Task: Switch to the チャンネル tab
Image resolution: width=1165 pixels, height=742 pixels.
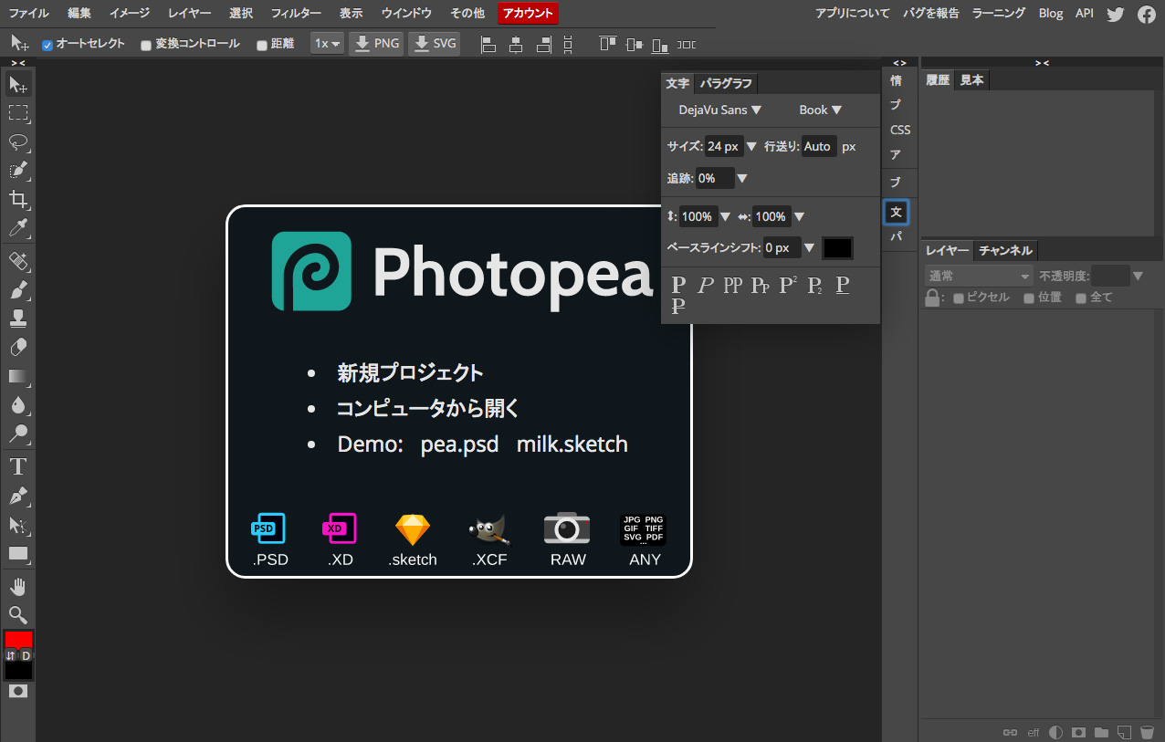Action: click(x=1005, y=250)
